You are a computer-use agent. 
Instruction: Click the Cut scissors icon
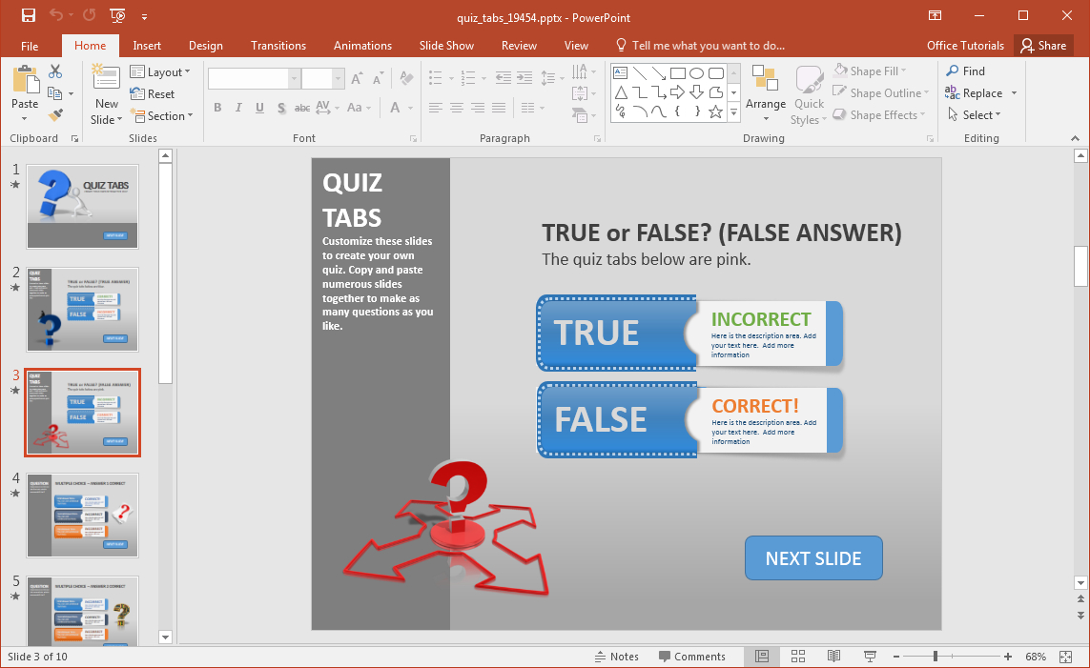click(x=55, y=71)
